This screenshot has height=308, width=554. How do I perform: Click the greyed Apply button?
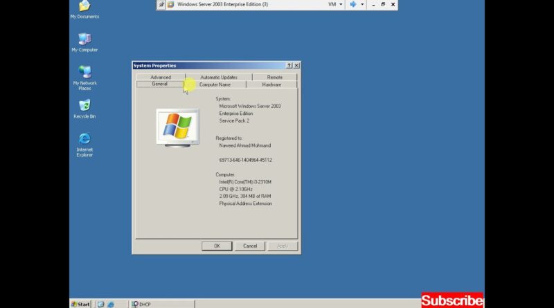click(283, 246)
